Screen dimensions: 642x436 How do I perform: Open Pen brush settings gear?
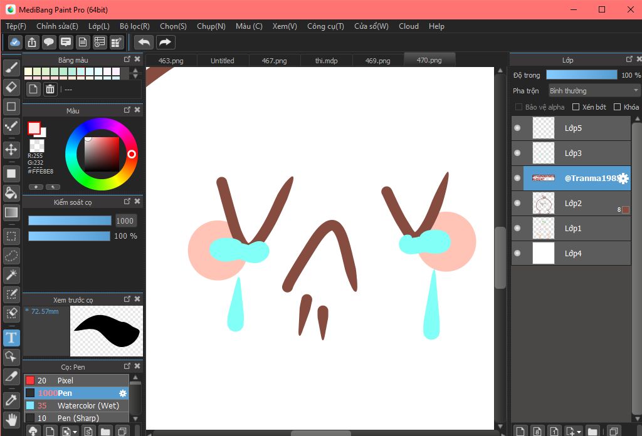coord(122,393)
